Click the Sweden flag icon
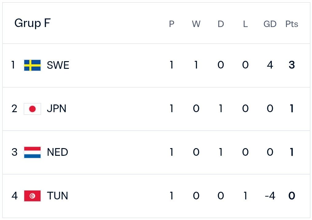The image size is (312, 220). [x=32, y=65]
